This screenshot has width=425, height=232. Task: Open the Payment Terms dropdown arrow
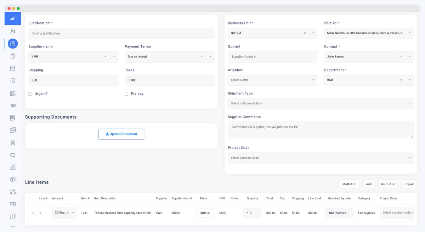point(210,57)
